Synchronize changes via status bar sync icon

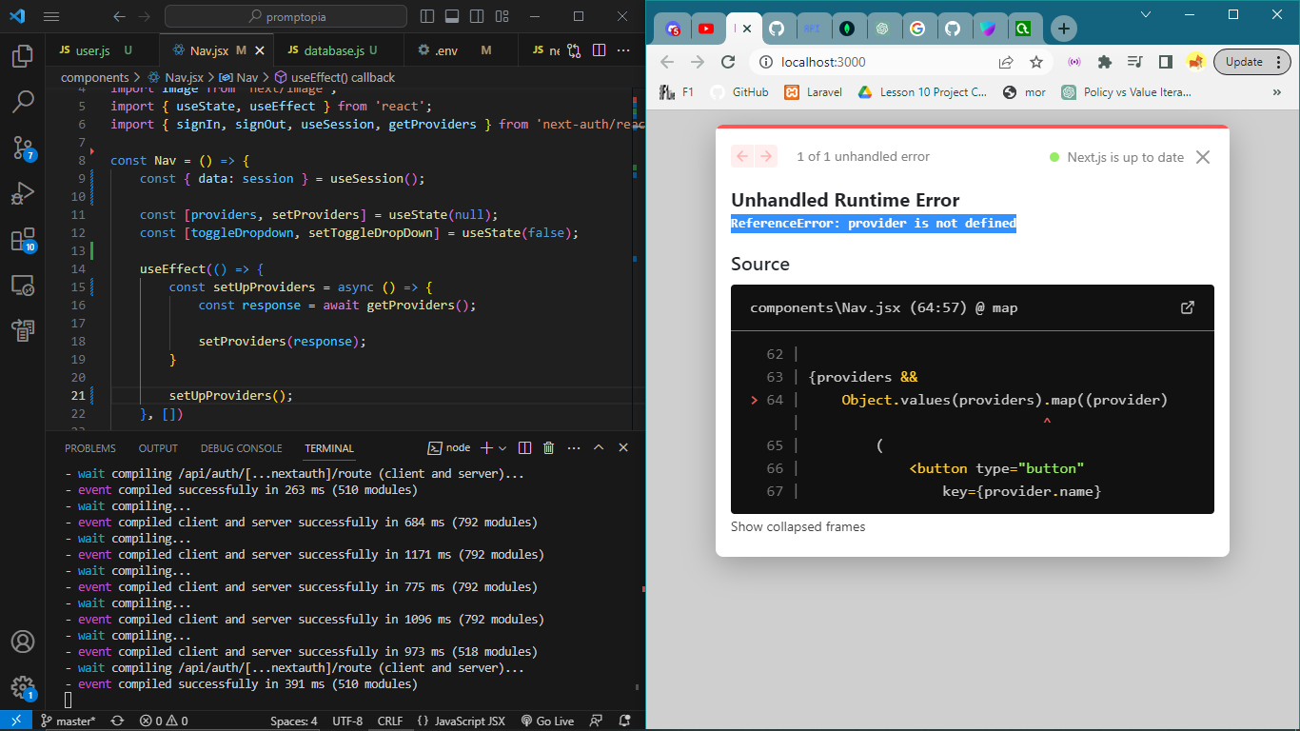point(117,721)
